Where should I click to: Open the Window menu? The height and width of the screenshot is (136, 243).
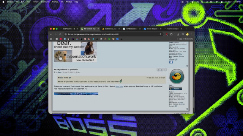click(69, 2)
